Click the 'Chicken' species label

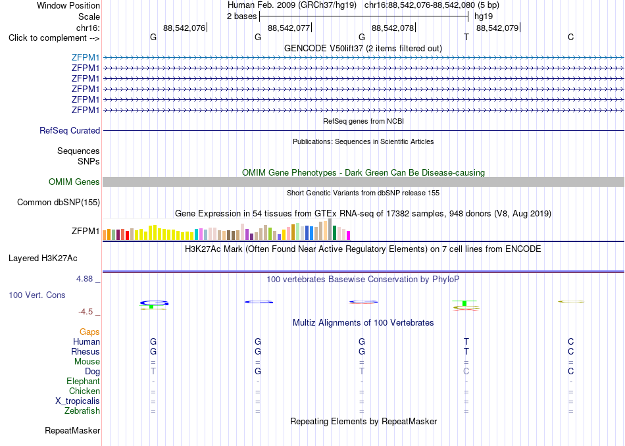(84, 391)
